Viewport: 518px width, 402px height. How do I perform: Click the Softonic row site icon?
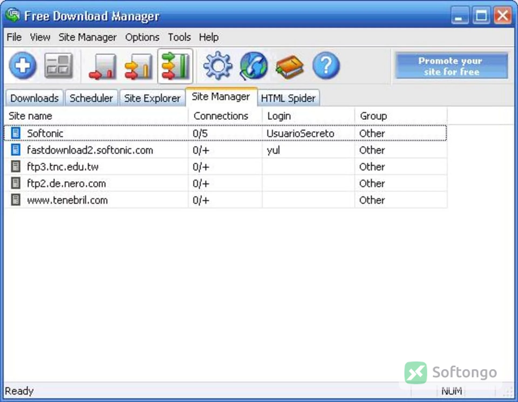tap(16, 133)
